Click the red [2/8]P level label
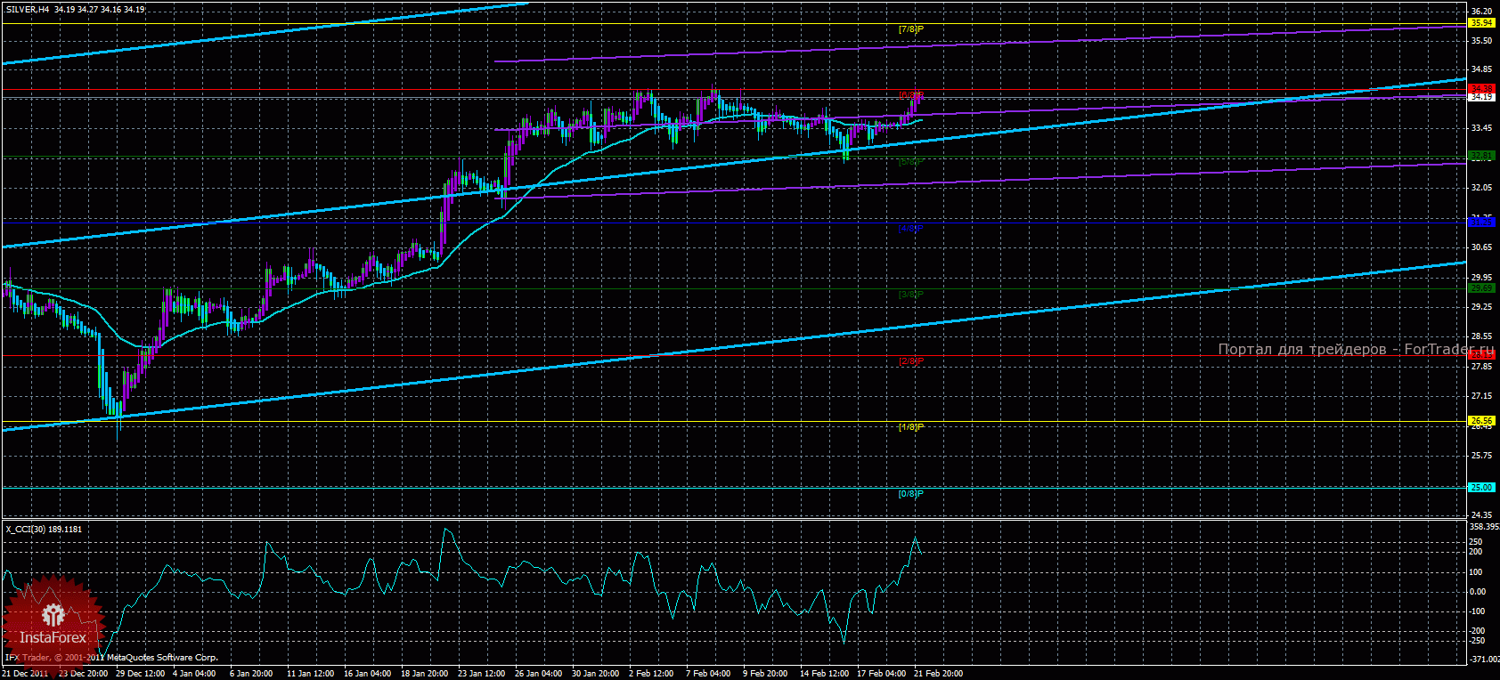Screen dimensions: 1500x680 (911, 361)
